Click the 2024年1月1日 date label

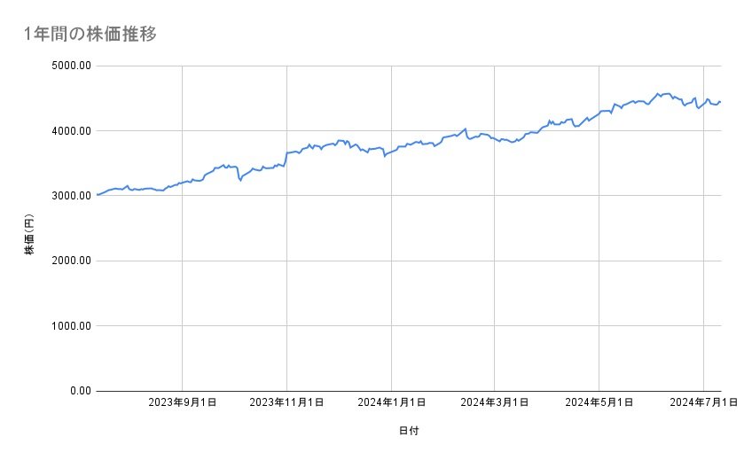pyautogui.click(x=391, y=403)
